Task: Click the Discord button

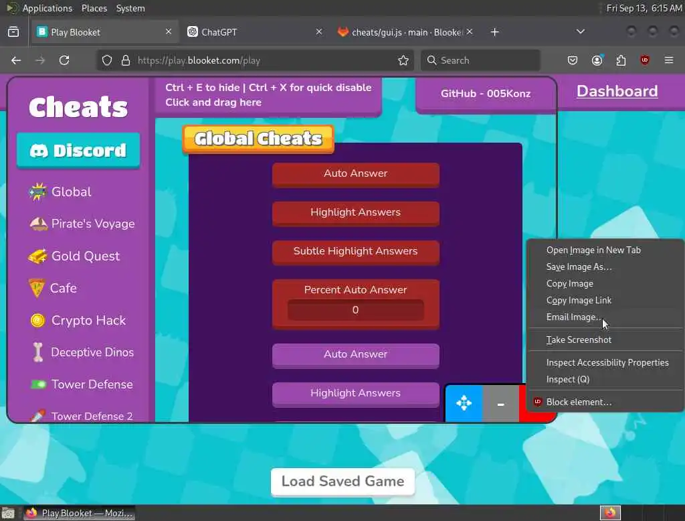Action: point(78,151)
